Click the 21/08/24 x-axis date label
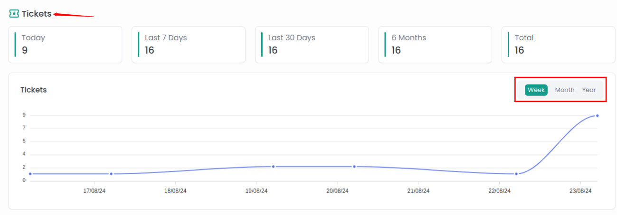This screenshot has width=617, height=215. point(418,191)
